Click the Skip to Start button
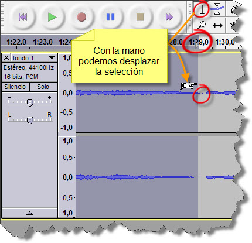This screenshot has width=252, height=243. point(23,17)
